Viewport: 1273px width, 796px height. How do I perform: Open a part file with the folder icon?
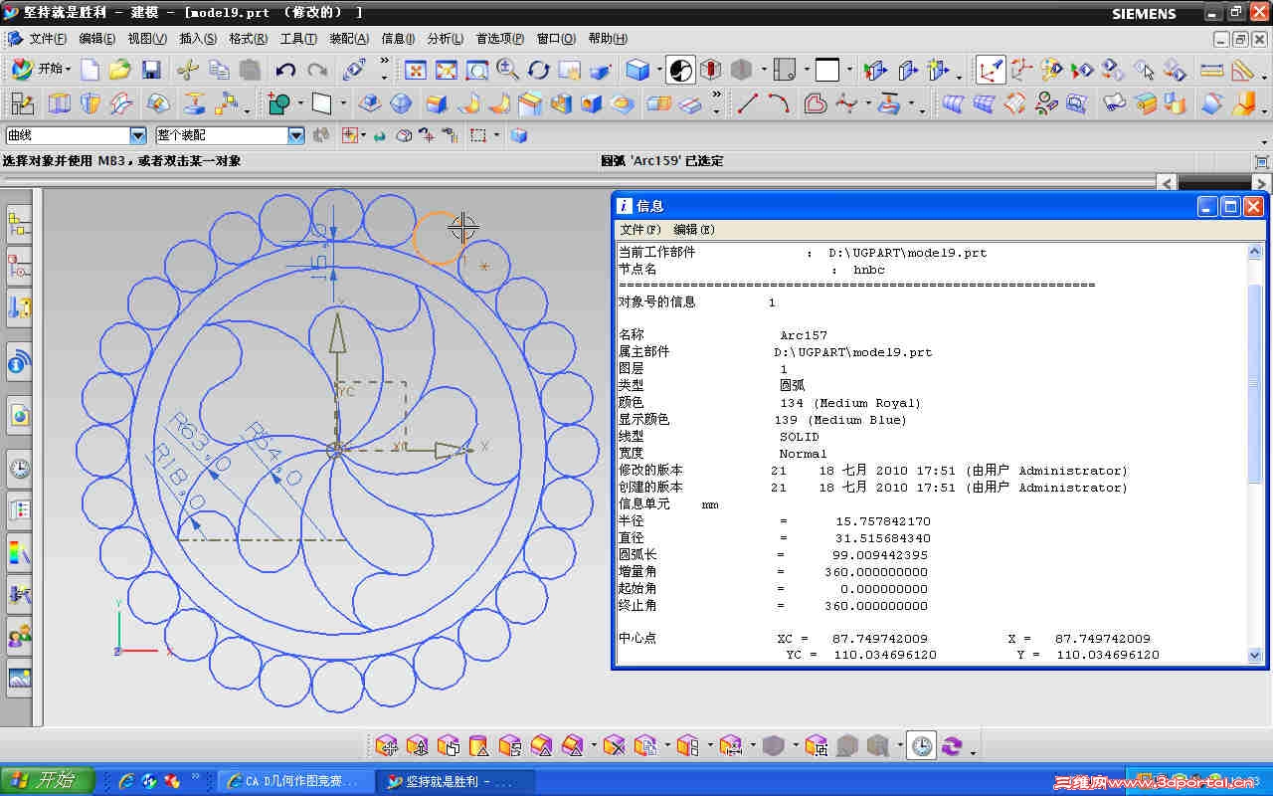(120, 70)
